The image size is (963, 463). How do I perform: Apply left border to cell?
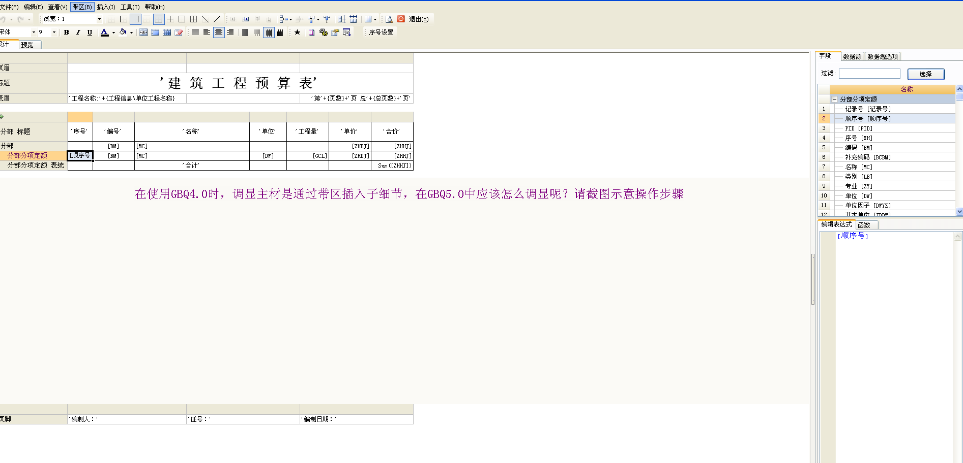point(124,19)
